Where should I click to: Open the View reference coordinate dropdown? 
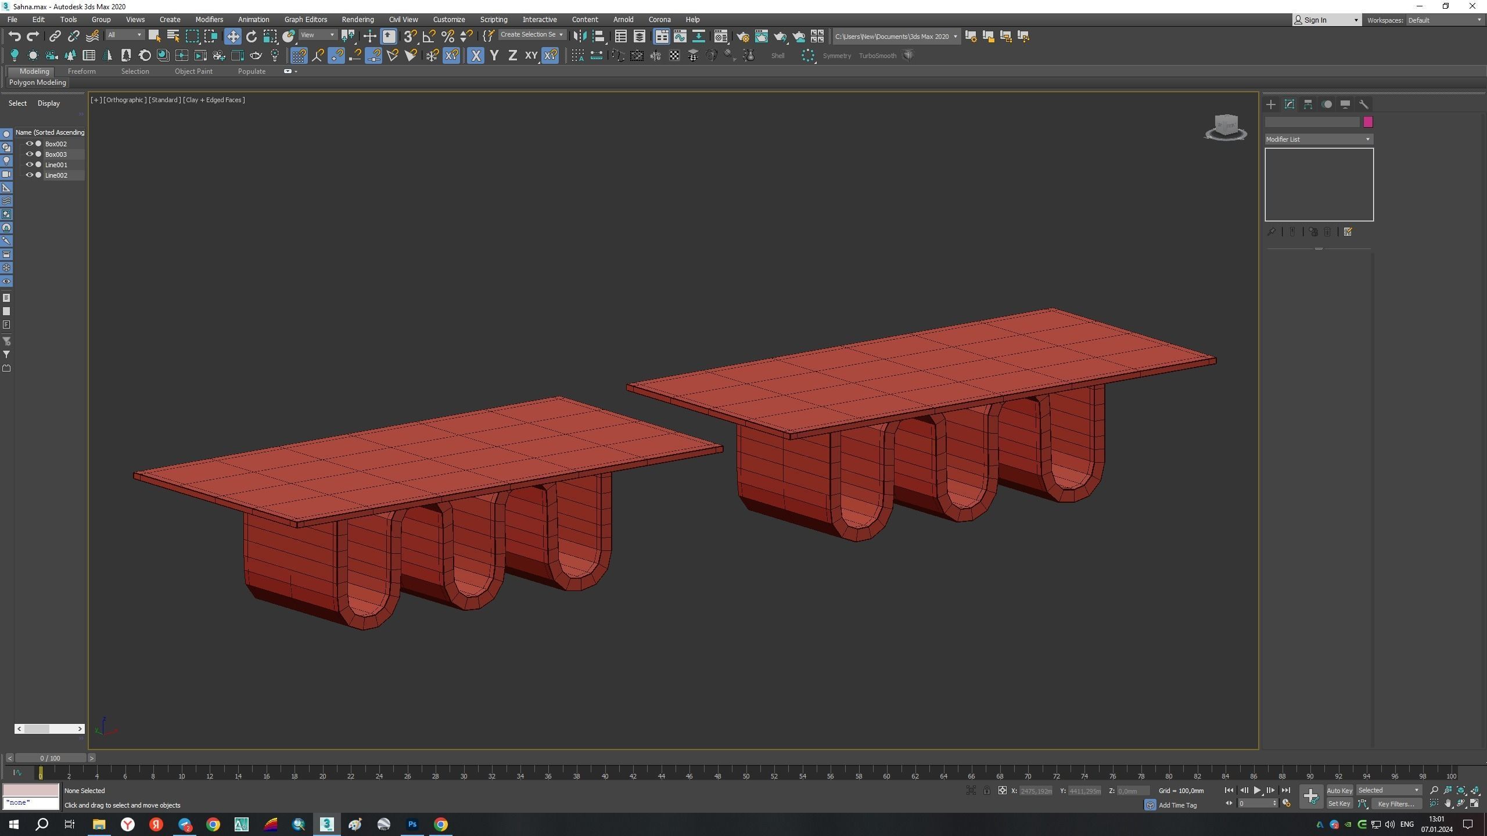tap(317, 35)
